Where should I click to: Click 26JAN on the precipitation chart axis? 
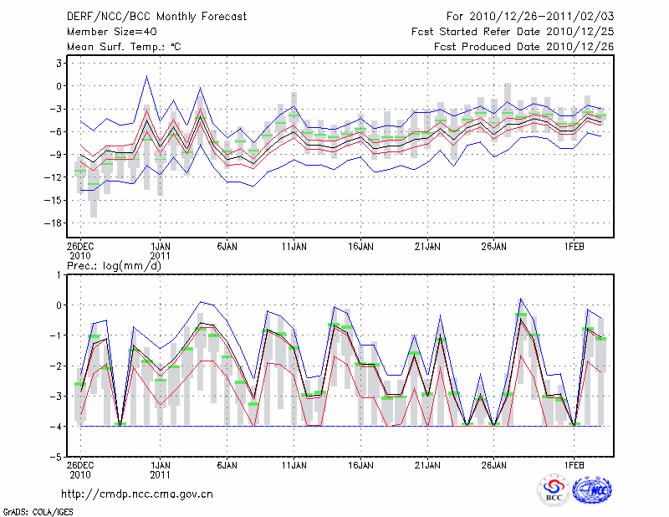pyautogui.click(x=493, y=463)
